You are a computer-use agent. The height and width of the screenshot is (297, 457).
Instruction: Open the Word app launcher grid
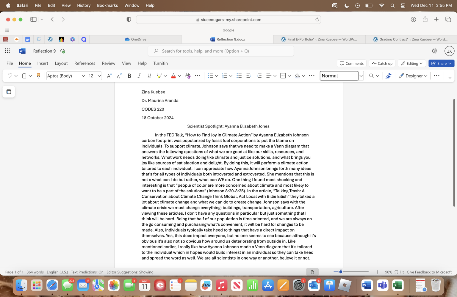coord(7,51)
